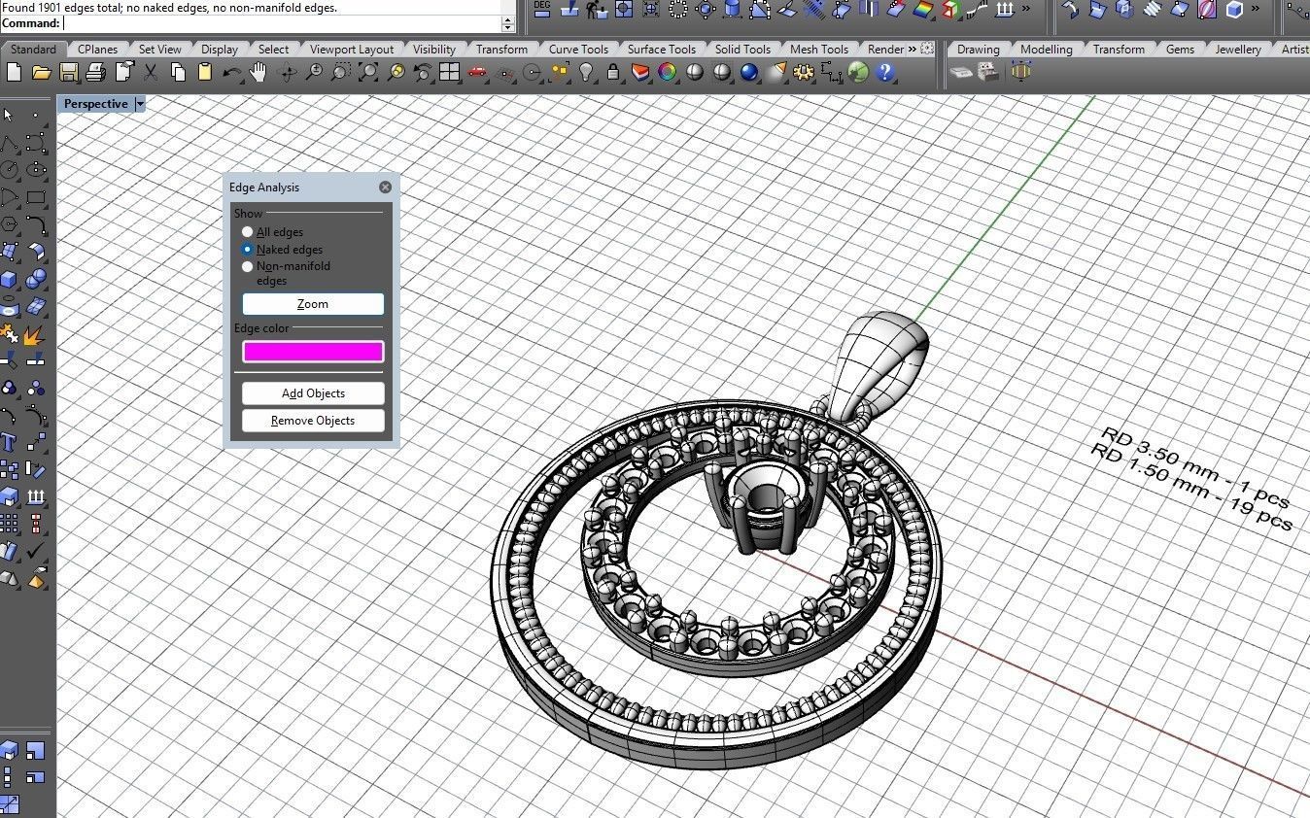
Task: Click the Perspective viewport title label
Action: coord(95,104)
